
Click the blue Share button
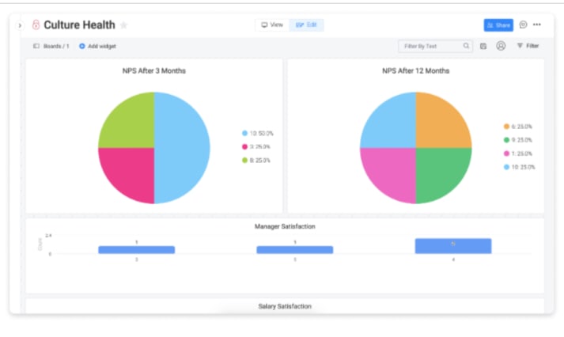tap(498, 25)
